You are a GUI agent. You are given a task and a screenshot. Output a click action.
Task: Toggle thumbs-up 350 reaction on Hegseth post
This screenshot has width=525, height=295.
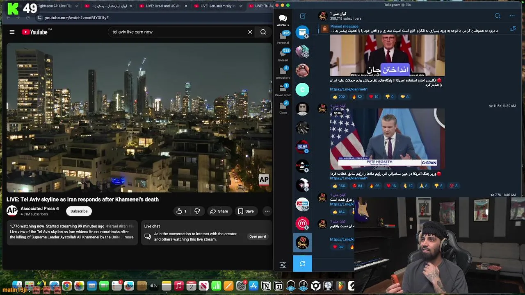pos(338,186)
